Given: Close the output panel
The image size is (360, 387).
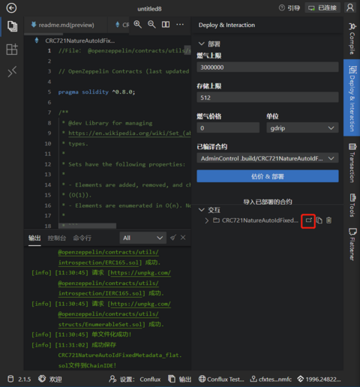Looking at the screenshot, I should click(x=183, y=238).
